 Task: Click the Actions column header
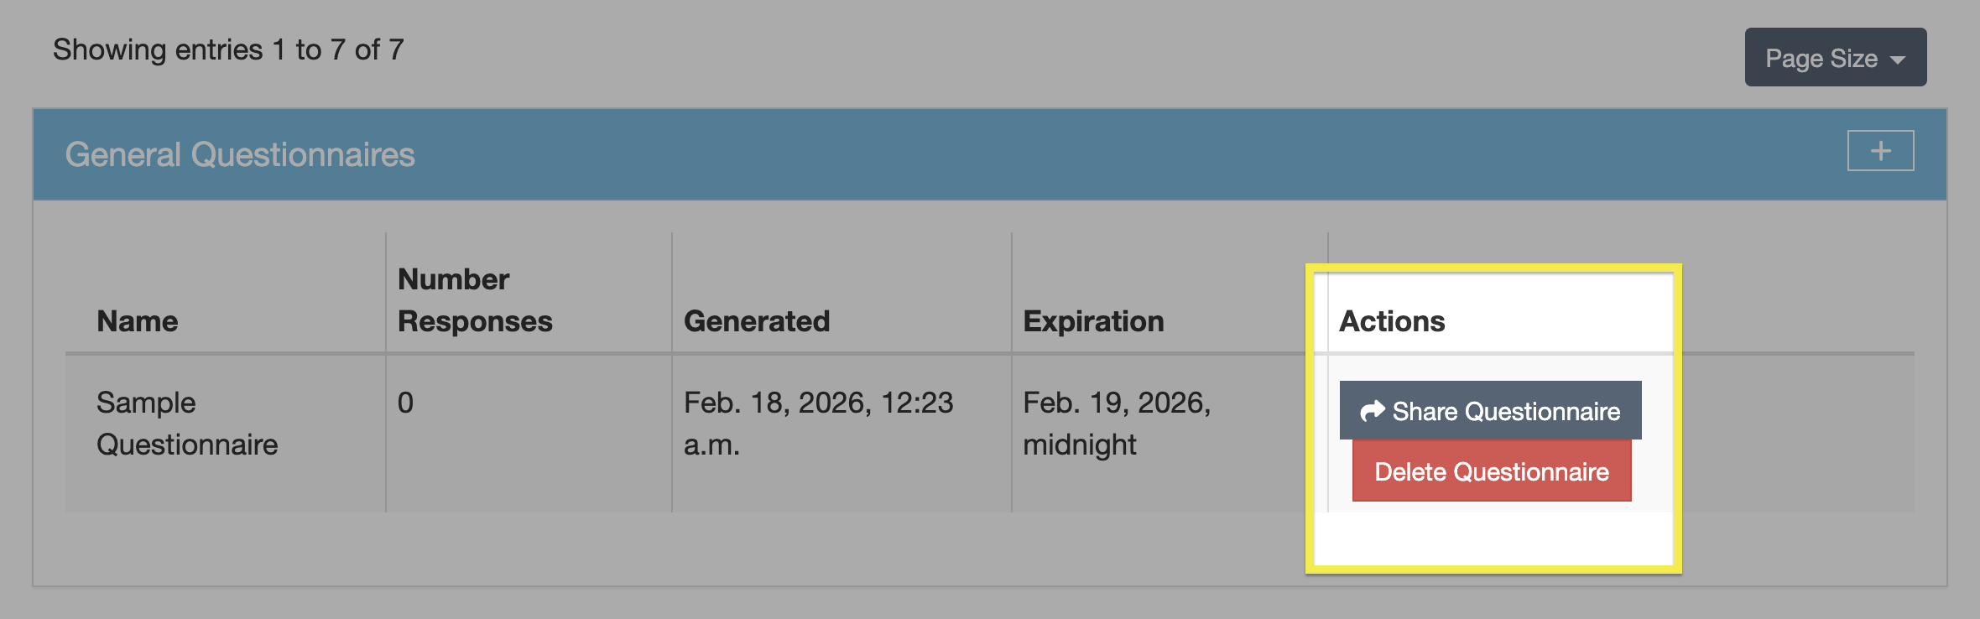[1392, 321]
